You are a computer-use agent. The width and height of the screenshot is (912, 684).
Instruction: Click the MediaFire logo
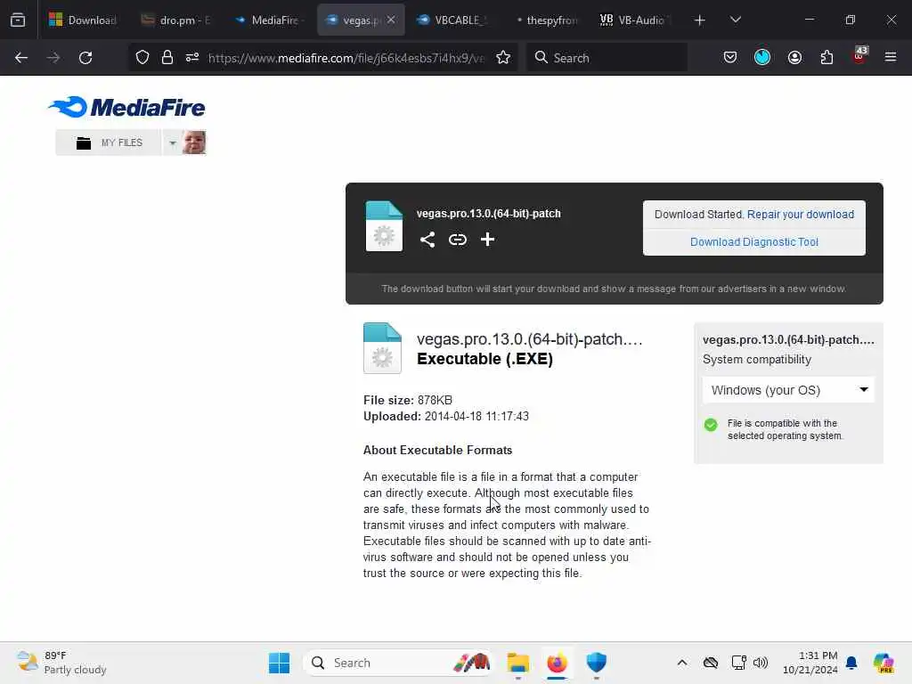(126, 107)
